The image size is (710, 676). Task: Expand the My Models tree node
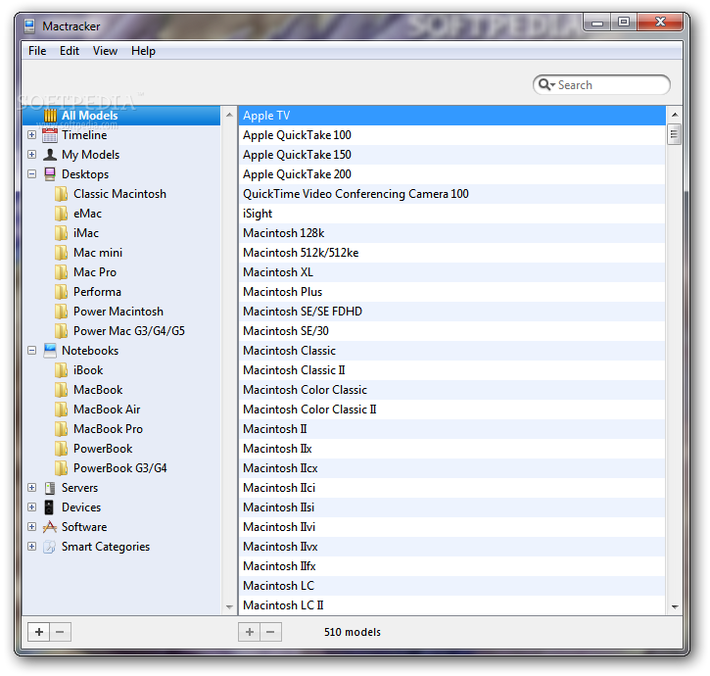tap(31, 155)
